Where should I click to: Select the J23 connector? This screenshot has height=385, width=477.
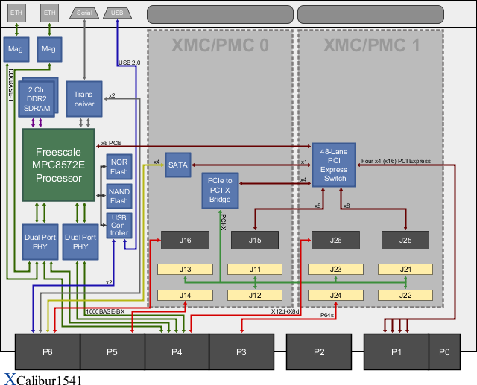click(335, 270)
